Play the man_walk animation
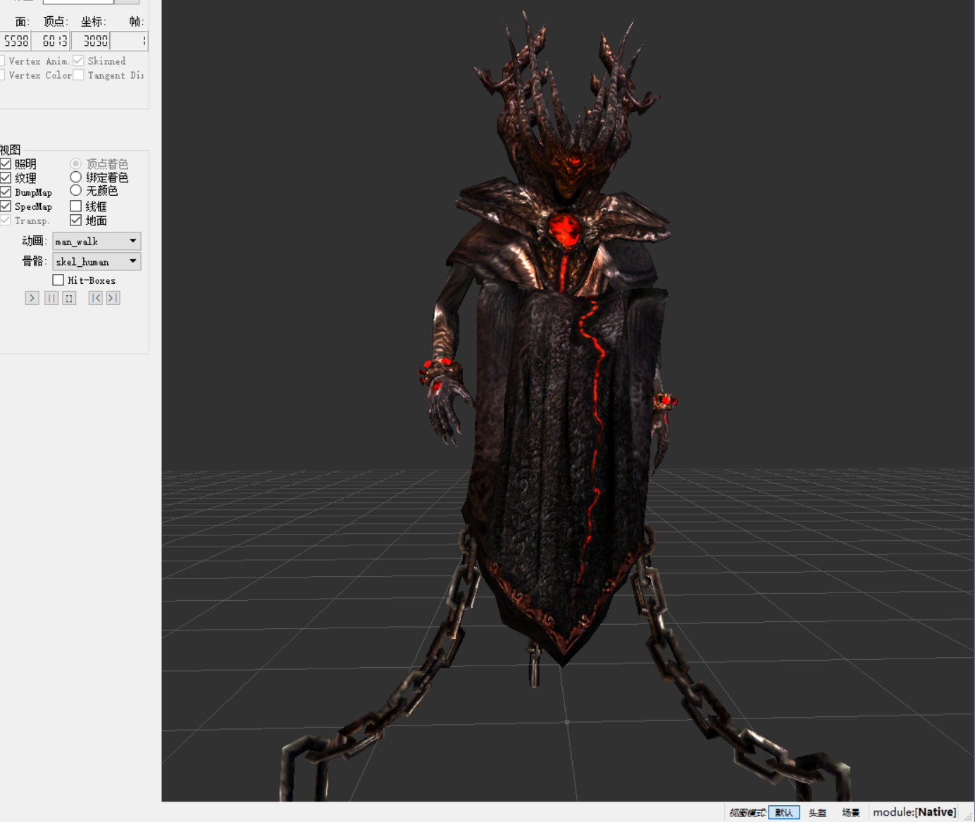Screen dimensions: 975x822 (x=32, y=298)
